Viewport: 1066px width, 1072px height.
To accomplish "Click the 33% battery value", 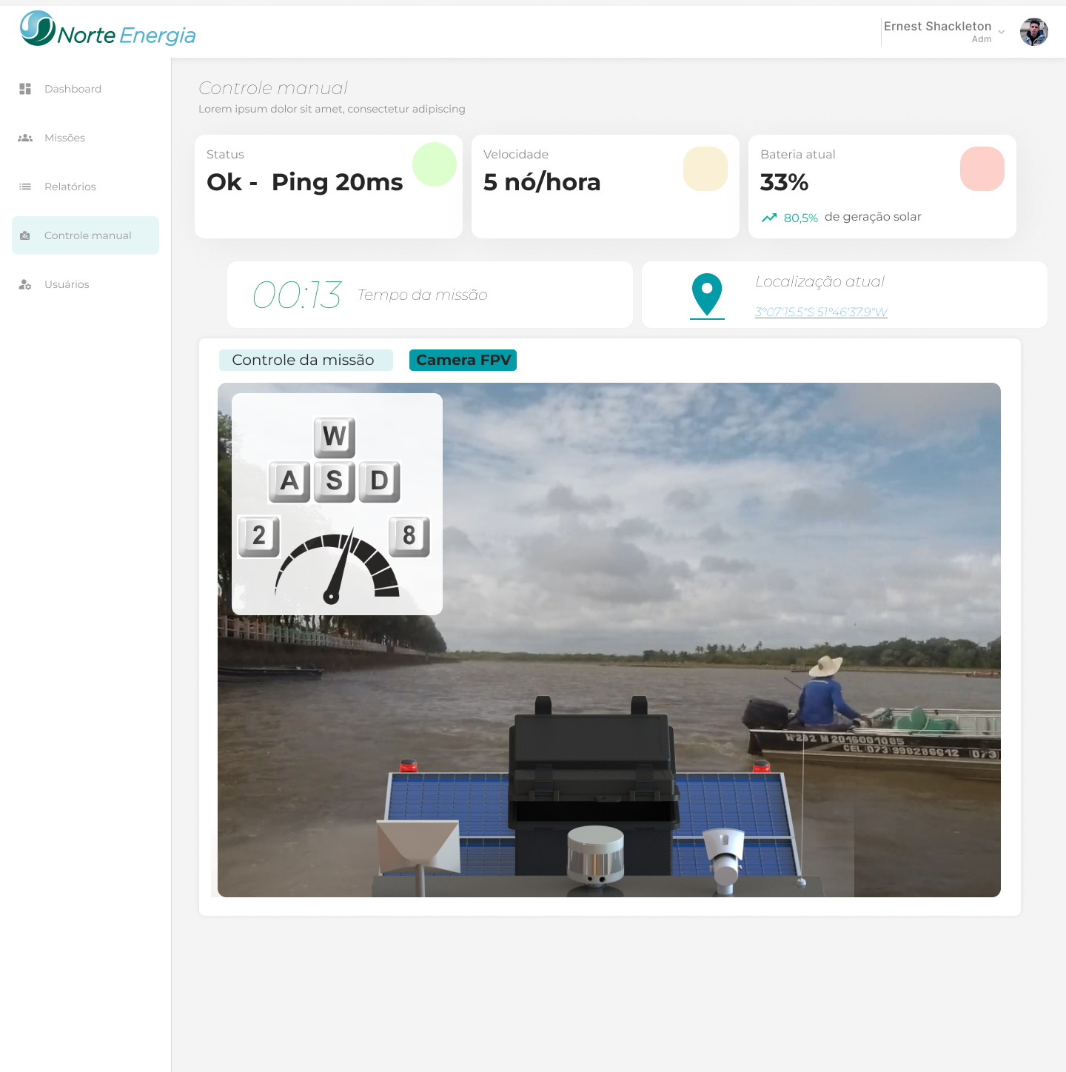I will (784, 182).
